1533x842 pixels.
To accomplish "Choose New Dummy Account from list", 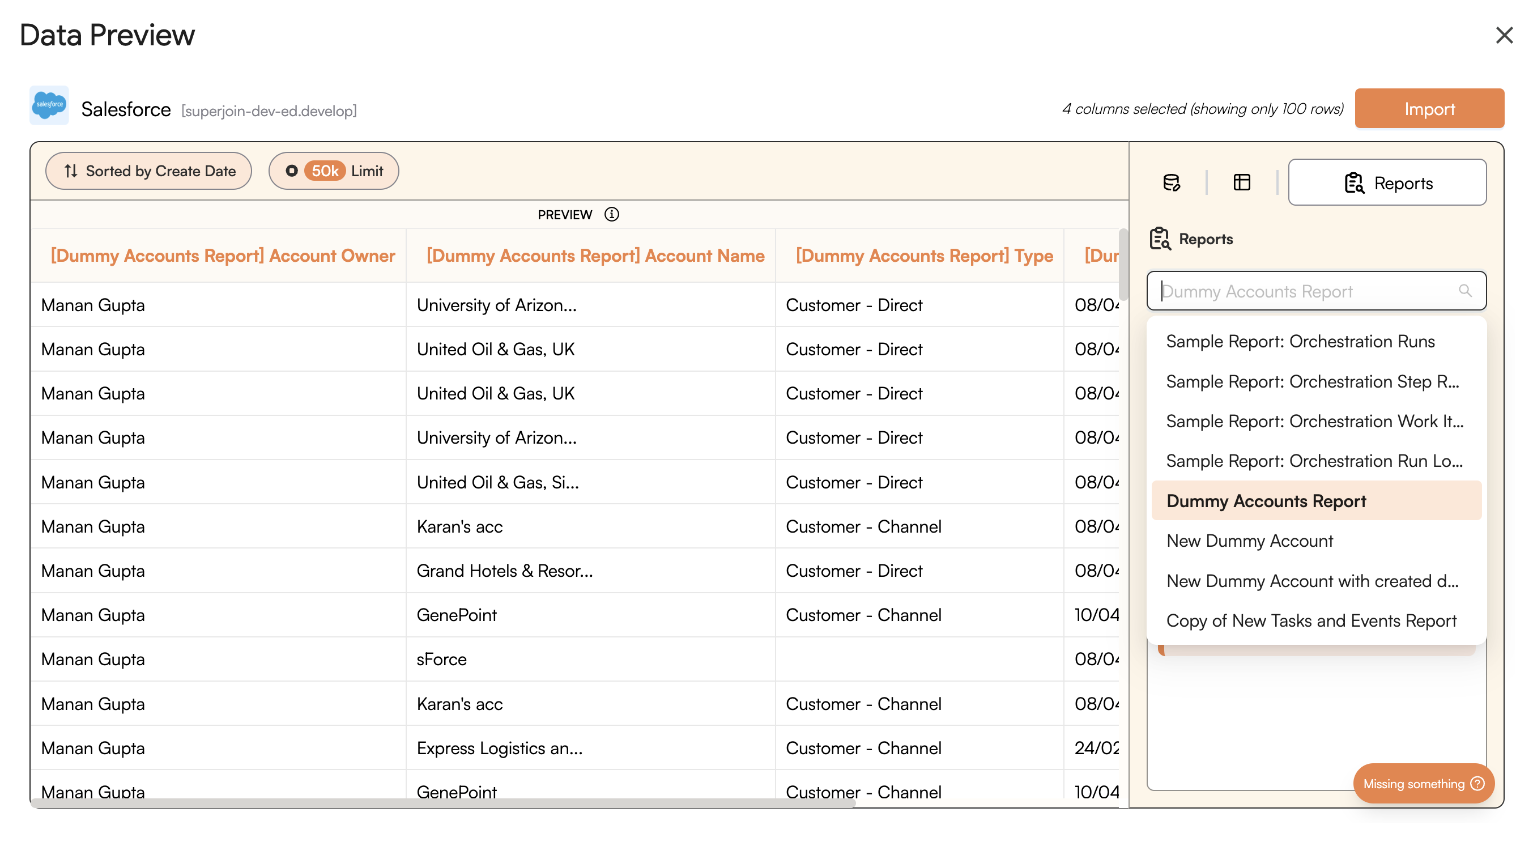I will click(1249, 541).
